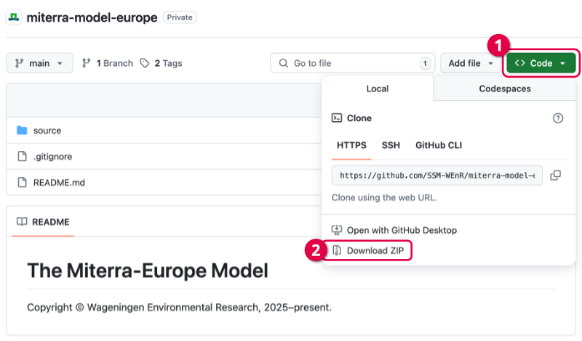Click the 't' keyboard shortcut badge
Image resolution: width=582 pixels, height=341 pixels.
425,63
